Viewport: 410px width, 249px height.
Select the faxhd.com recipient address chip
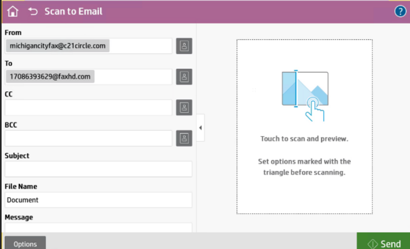click(51, 77)
